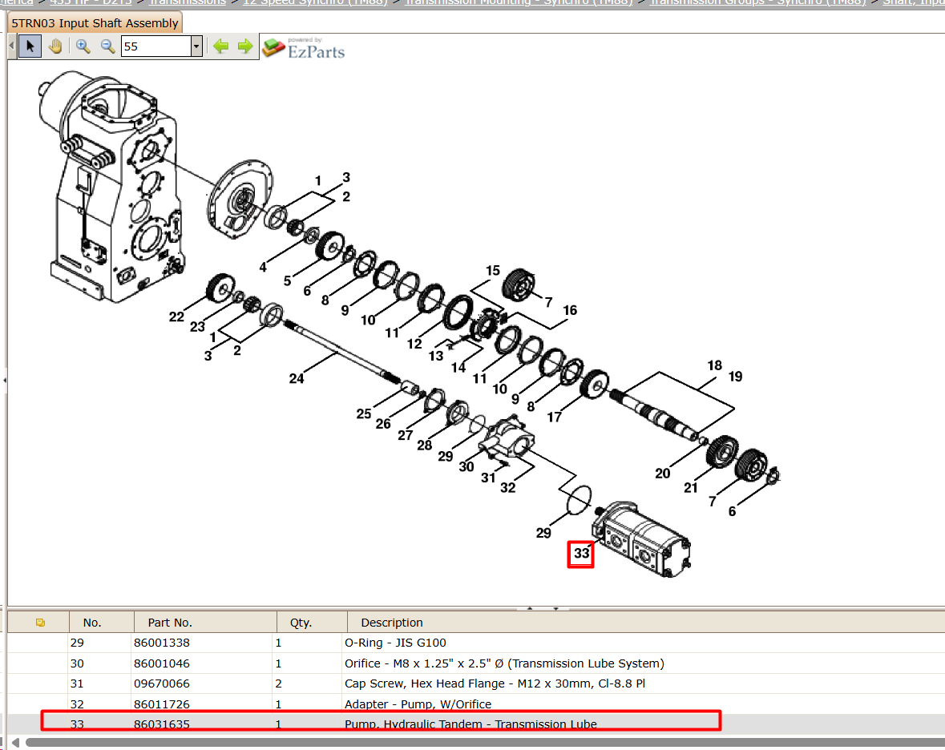
Task: Select part number 09670066 in the table
Action: [162, 683]
